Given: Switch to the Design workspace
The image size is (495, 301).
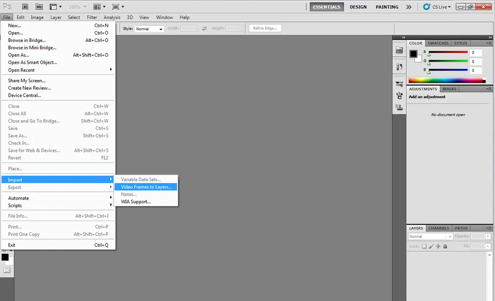Looking at the screenshot, I should [358, 6].
